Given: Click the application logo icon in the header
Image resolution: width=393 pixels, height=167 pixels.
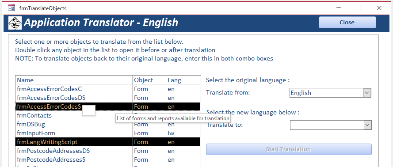Looking at the screenshot, I should tap(15, 23).
